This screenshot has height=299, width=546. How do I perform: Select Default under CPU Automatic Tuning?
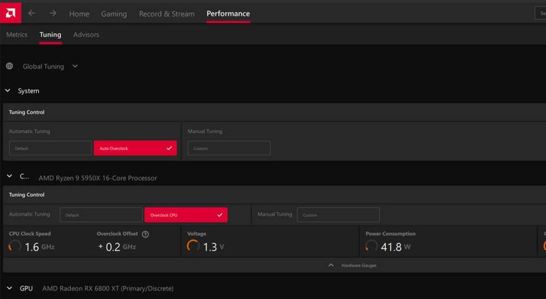pos(101,215)
